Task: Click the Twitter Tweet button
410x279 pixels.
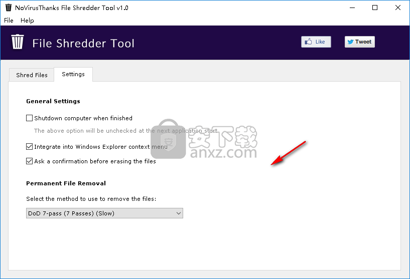Action: pos(359,42)
